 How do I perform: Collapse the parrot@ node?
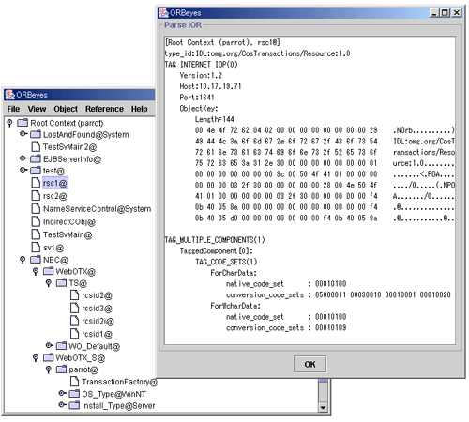[x=49, y=369]
